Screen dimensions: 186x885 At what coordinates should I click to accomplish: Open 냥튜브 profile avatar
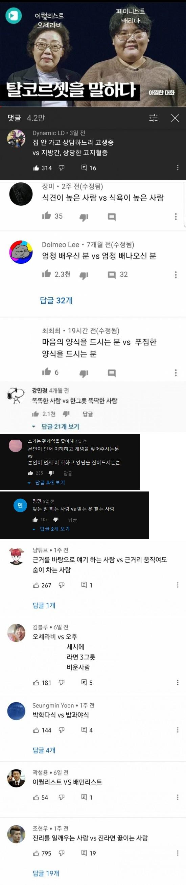[16, 556]
